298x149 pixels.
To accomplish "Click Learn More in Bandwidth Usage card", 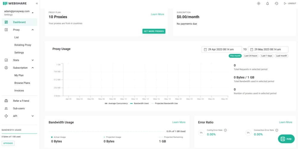I will click(x=179, y=122).
